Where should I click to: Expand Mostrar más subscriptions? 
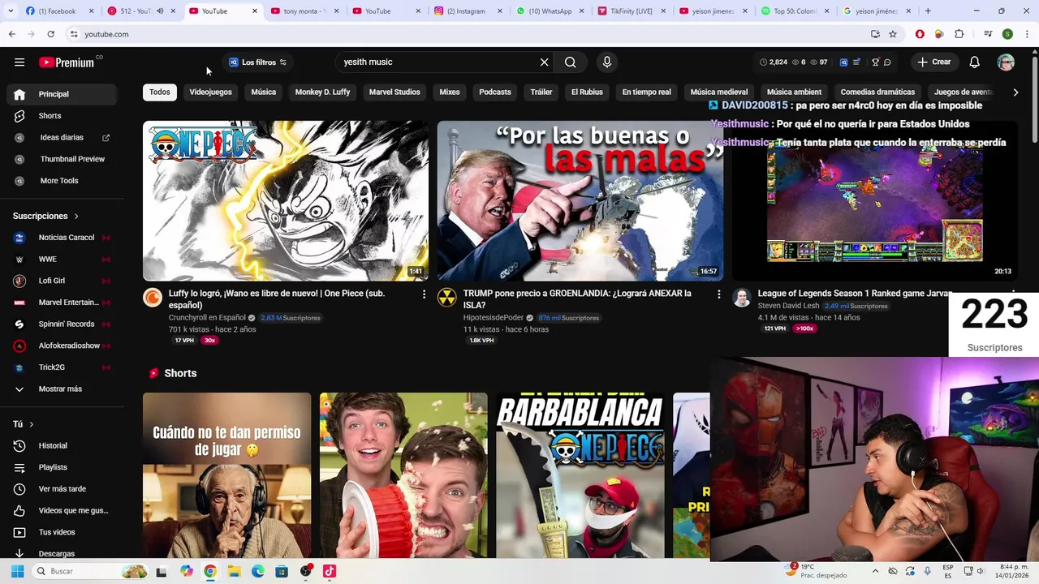[x=62, y=389]
